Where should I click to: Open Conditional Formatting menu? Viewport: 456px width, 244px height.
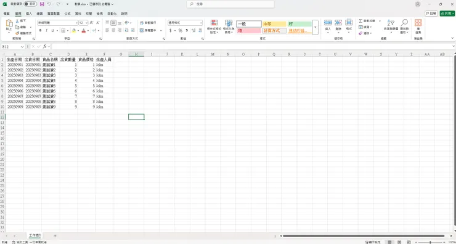coord(214,26)
